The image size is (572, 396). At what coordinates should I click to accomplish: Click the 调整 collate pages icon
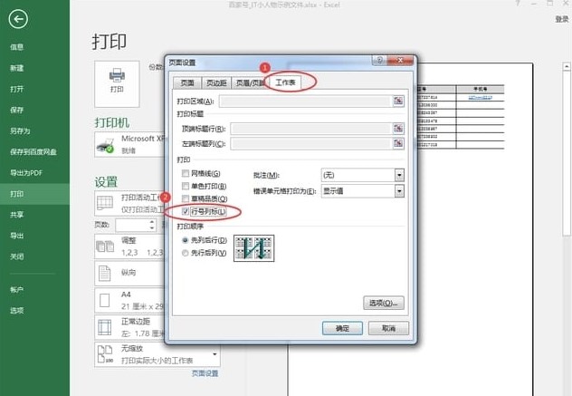click(x=105, y=246)
